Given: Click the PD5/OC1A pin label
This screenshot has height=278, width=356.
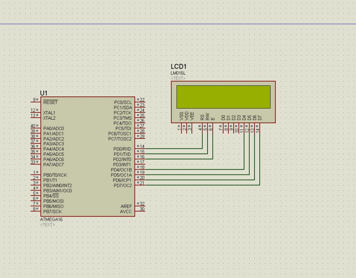Looking at the screenshot, I should tap(121, 175).
